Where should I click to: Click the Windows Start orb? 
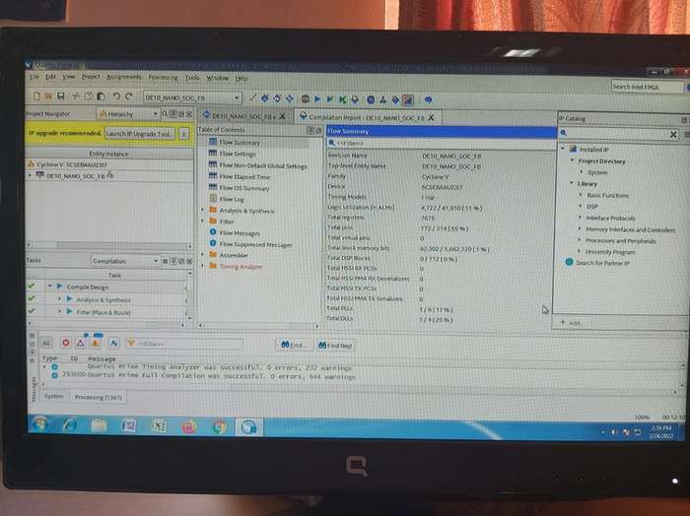coord(39,424)
